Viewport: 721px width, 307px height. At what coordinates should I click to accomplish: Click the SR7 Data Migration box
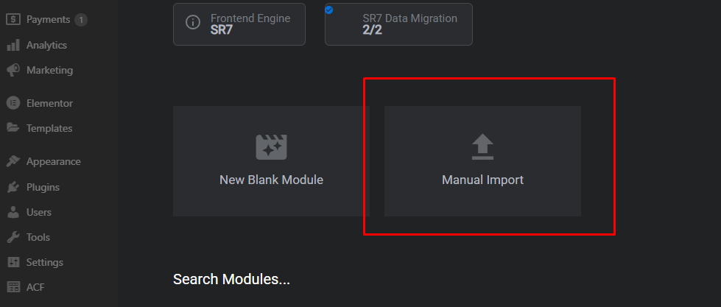pyautogui.click(x=398, y=24)
